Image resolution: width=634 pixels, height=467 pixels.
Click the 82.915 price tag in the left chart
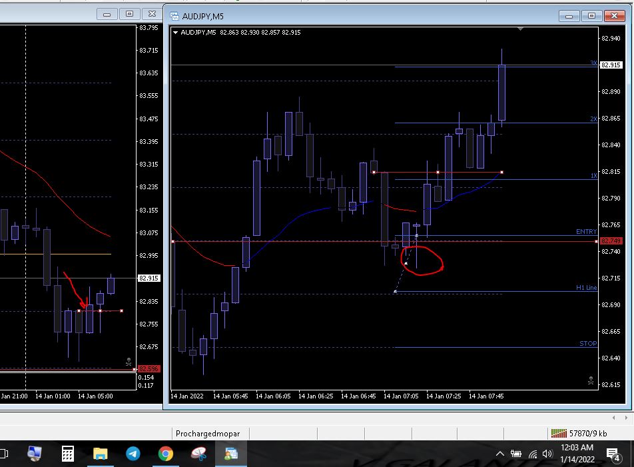[x=149, y=278]
